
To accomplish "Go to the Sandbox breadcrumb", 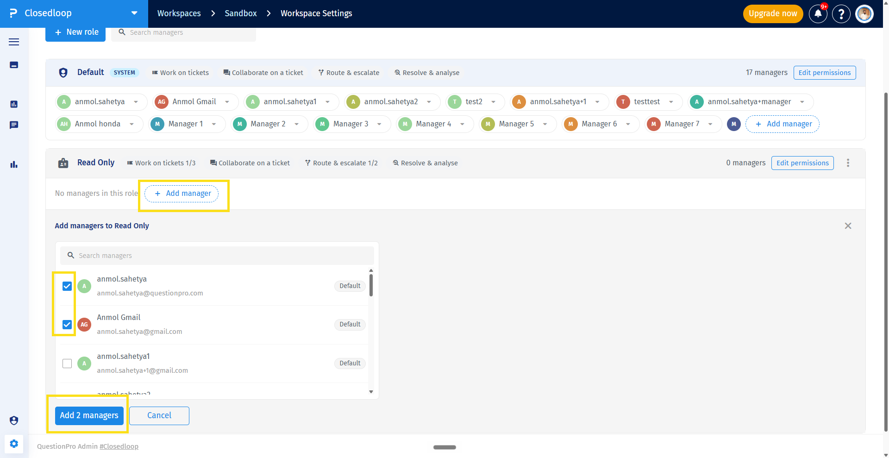I will [241, 13].
